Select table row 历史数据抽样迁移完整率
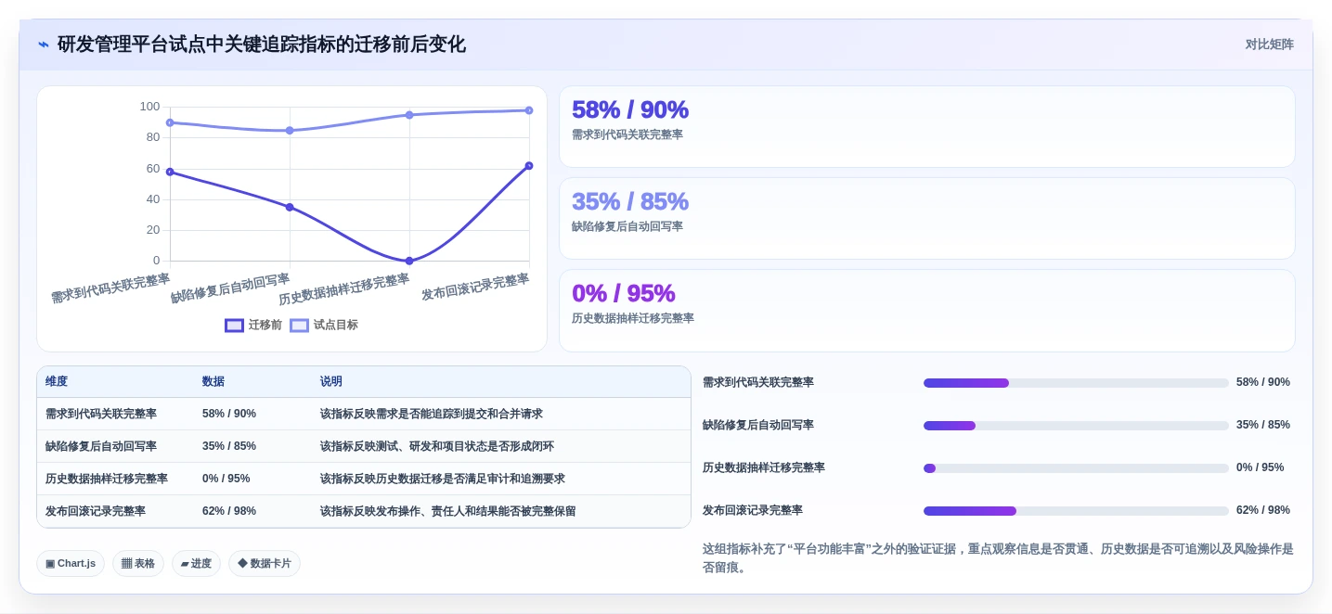 [x=364, y=480]
